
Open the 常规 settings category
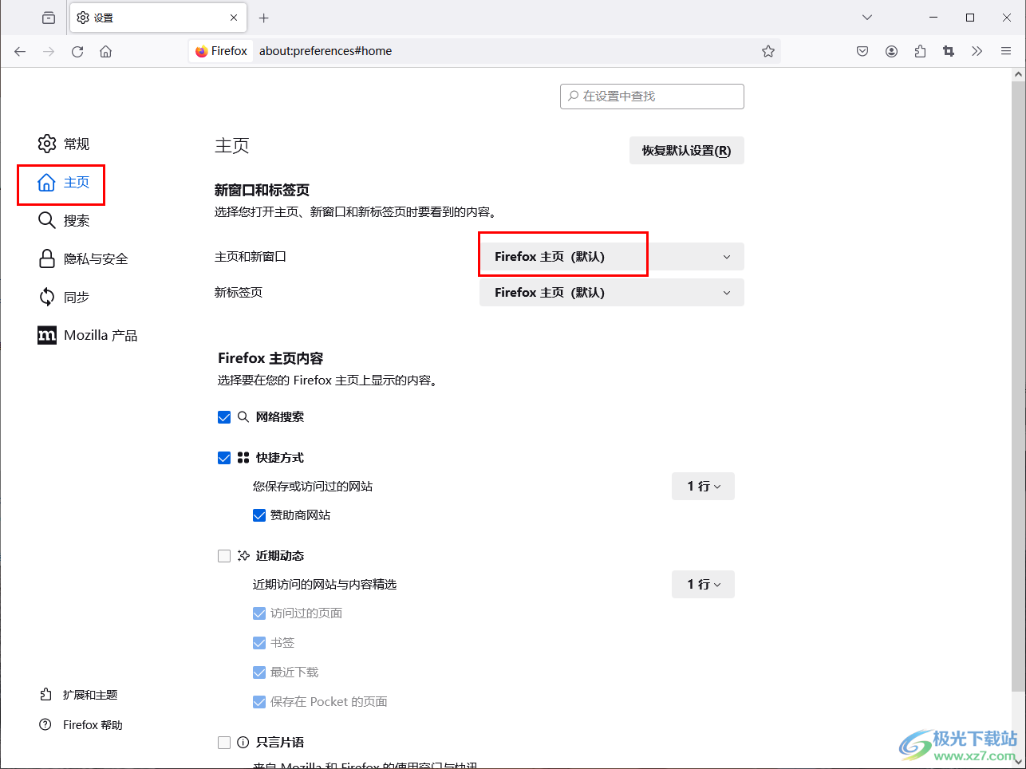[x=64, y=144]
